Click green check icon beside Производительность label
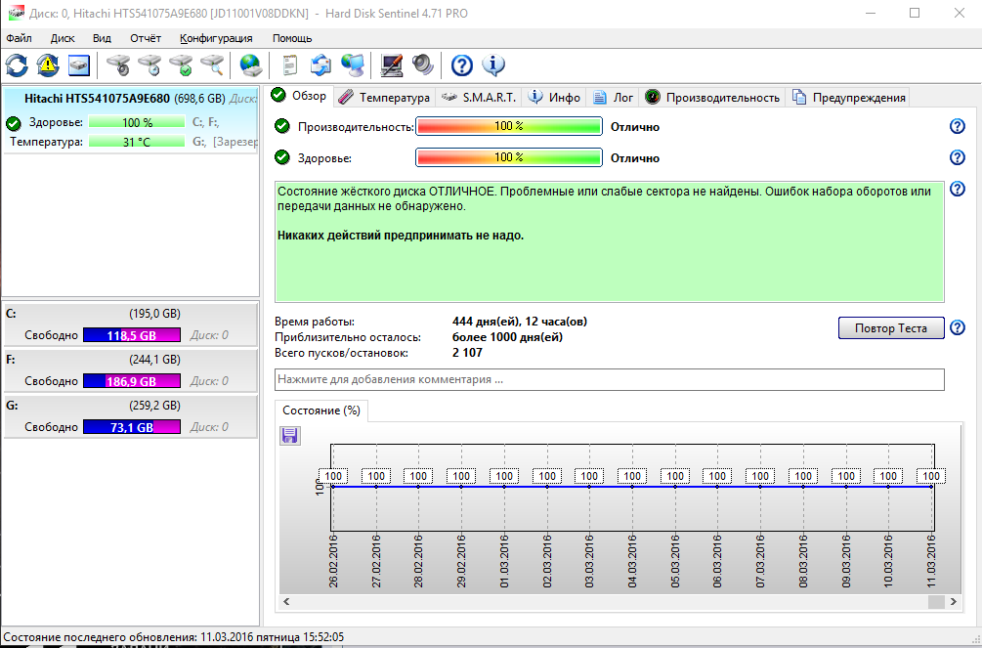Viewport: 982px width, 648px height. click(x=282, y=127)
